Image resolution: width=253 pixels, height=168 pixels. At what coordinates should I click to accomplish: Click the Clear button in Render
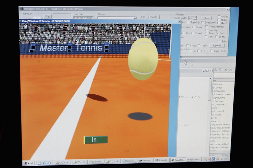206,18
